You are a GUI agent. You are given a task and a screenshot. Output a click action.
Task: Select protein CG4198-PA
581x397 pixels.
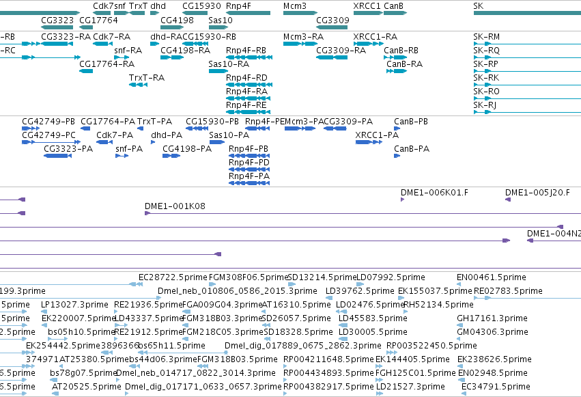171,156
